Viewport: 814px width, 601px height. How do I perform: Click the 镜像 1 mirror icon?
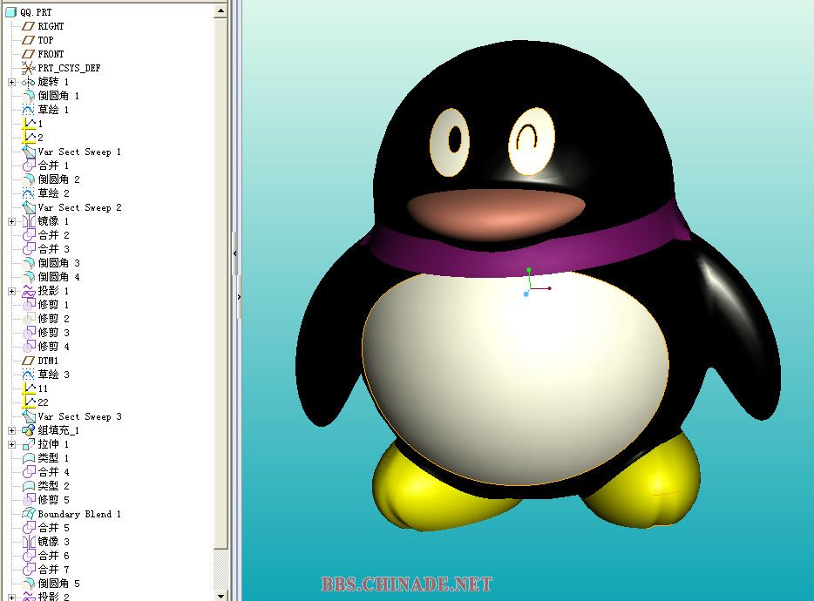(28, 221)
